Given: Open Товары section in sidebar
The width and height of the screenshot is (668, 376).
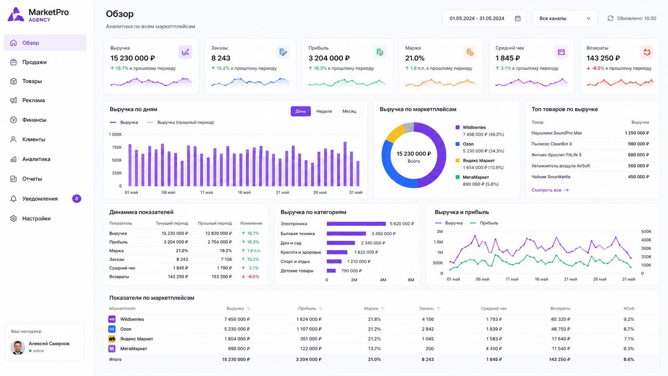Looking at the screenshot, I should (45, 81).
